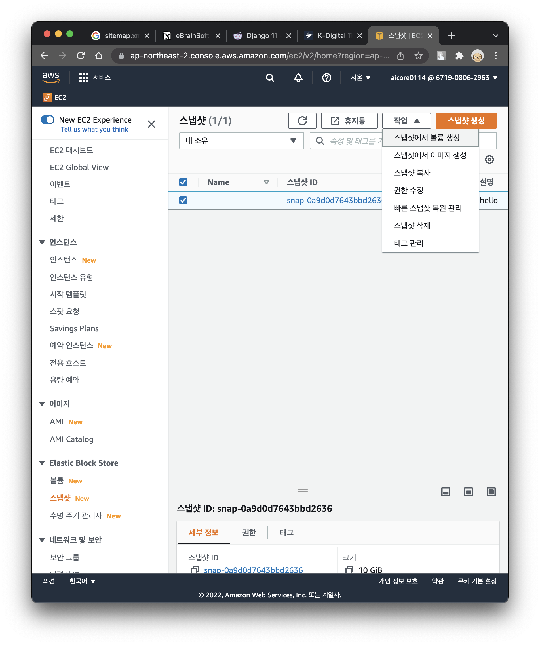The height and width of the screenshot is (645, 540).
Task: Collapse the Elastic Block Store section
Action: (x=42, y=463)
